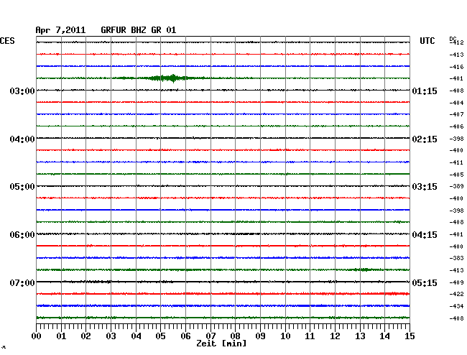Click the x-axis tick label "05"
The width and height of the screenshot is (467, 355).
pos(160,336)
